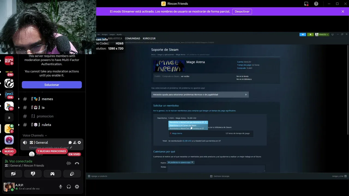Click 7 NUEVAS MENCIONES pill
The width and height of the screenshot is (349, 196).
coord(52,151)
